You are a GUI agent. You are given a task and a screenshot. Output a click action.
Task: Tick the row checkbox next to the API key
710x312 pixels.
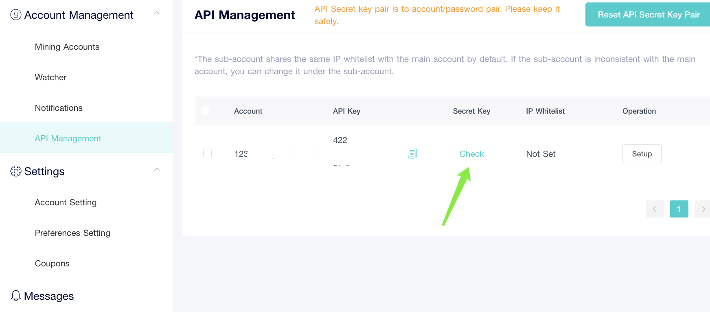207,153
